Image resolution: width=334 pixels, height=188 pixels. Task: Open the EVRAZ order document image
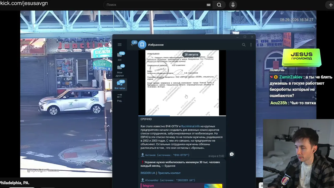[182, 83]
